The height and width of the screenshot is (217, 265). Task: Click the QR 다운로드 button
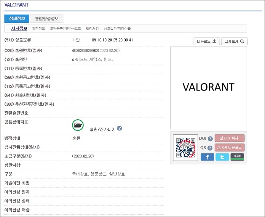point(229,148)
